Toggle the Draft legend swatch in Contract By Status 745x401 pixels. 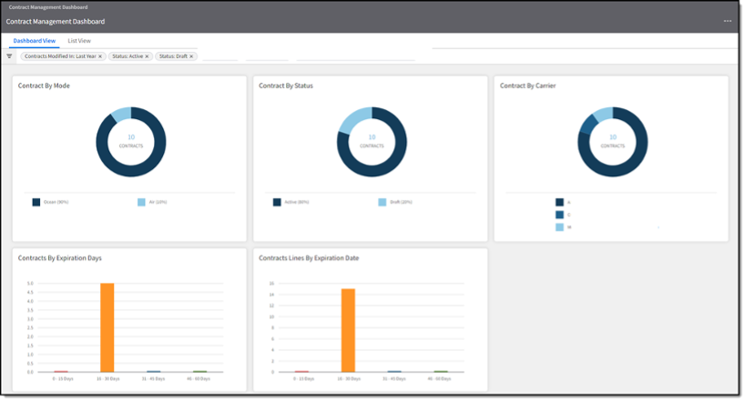tap(383, 202)
